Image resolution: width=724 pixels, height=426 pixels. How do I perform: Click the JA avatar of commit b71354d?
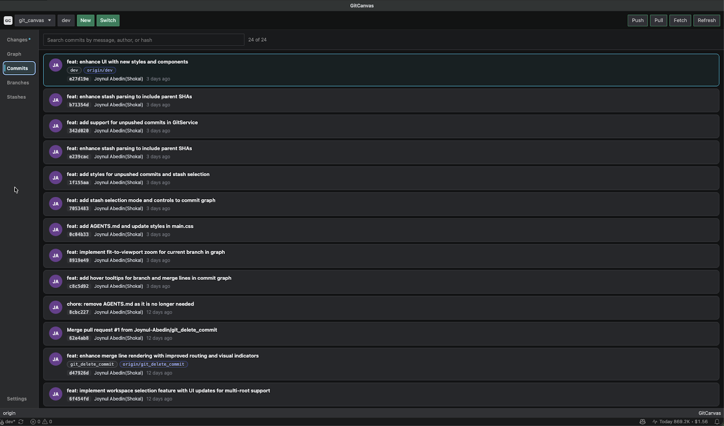tap(56, 100)
